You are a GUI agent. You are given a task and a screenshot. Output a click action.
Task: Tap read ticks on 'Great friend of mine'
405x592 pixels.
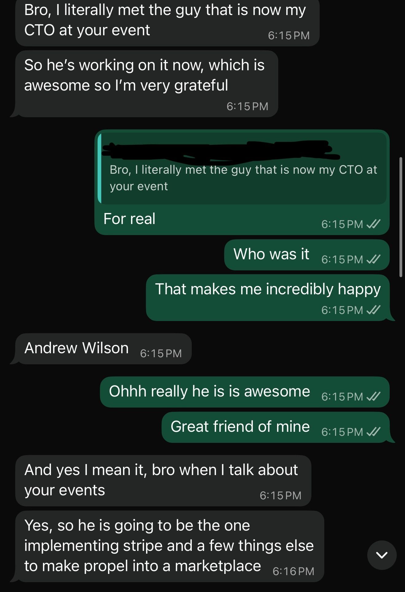[x=374, y=432]
